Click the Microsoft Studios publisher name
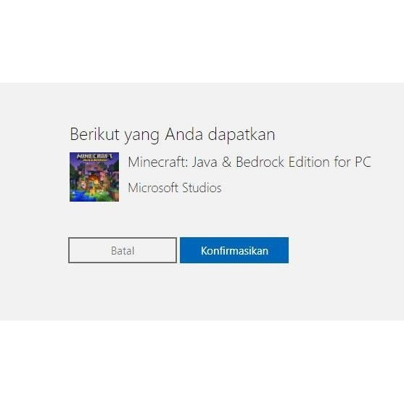This screenshot has height=404, width=404. pos(175,188)
